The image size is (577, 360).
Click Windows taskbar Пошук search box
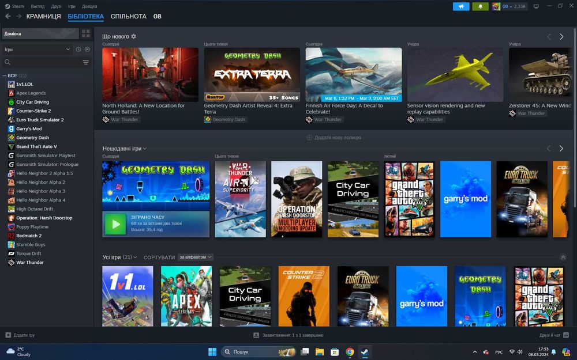click(x=258, y=351)
